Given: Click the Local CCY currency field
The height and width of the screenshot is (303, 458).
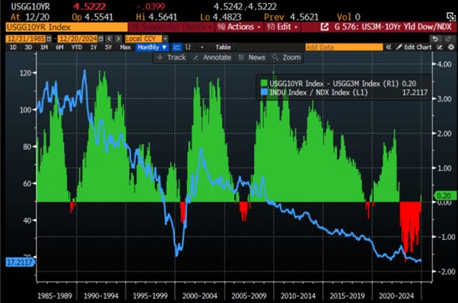Looking at the screenshot, I should tap(144, 39).
